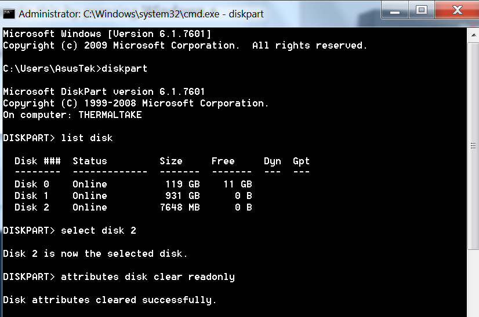Click the '11 GB' free value
Screen dimensions: 479x317
pyautogui.click(x=238, y=184)
